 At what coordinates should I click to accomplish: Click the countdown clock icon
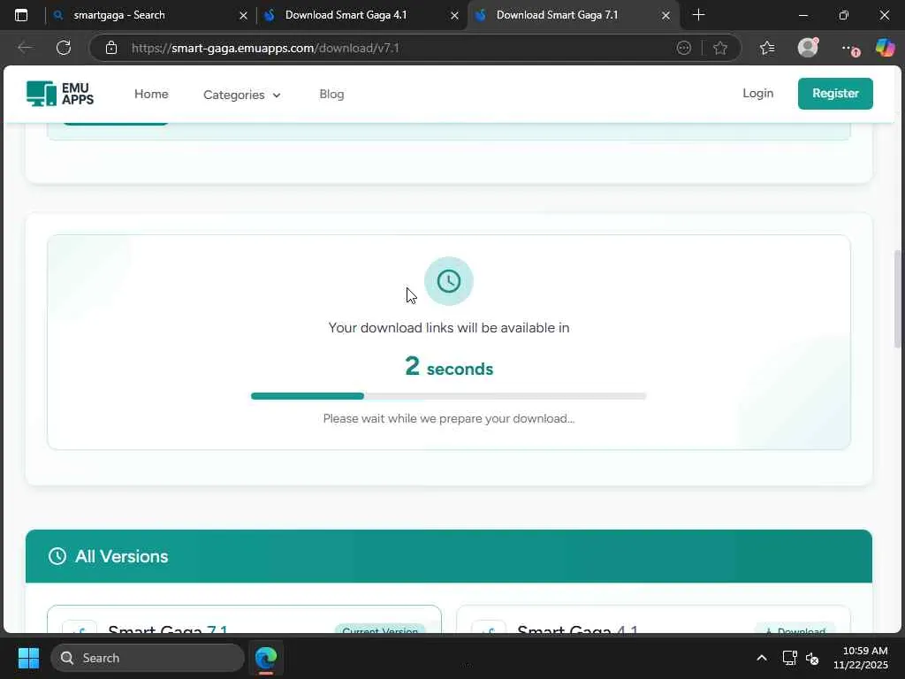coord(448,281)
